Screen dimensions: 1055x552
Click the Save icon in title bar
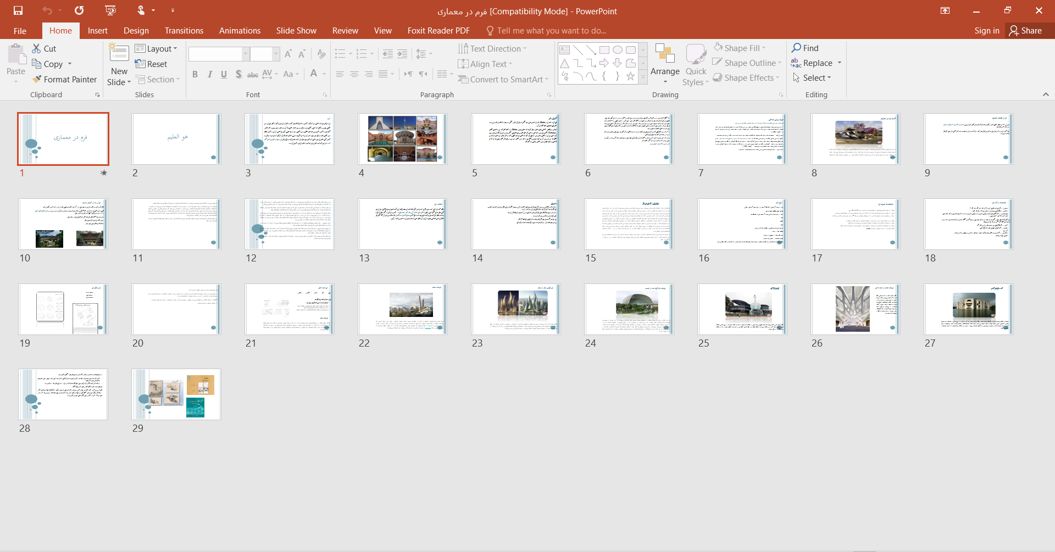tap(18, 10)
